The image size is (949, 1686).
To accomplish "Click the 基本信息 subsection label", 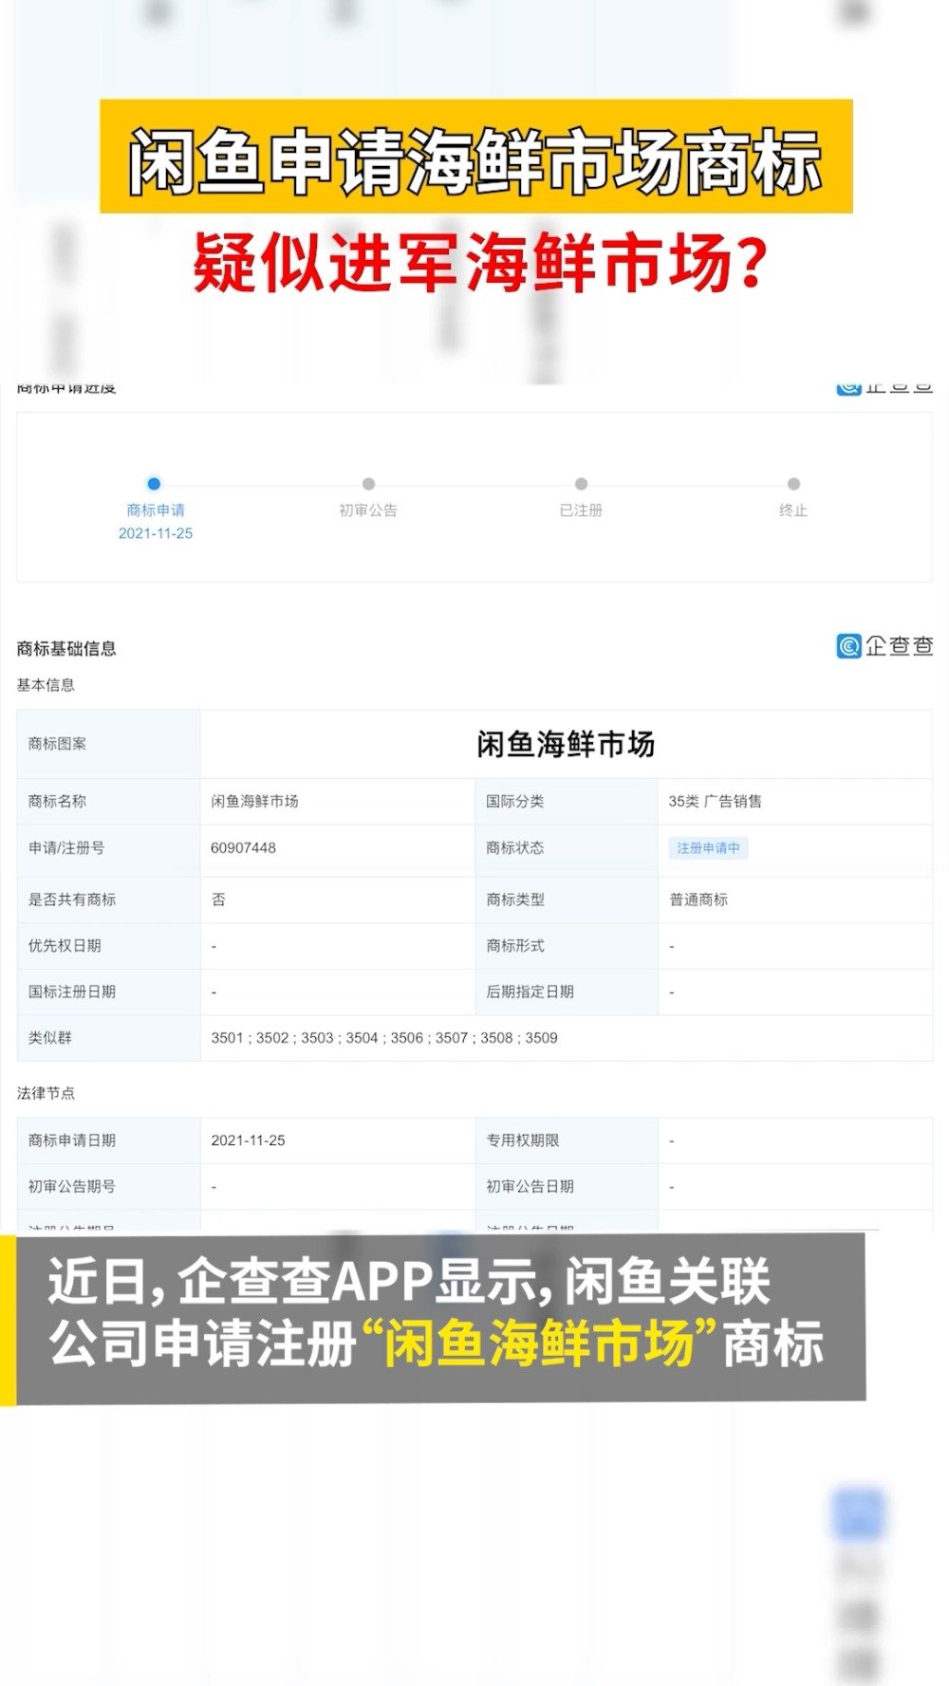I will [46, 685].
